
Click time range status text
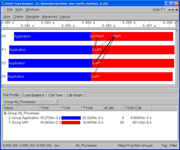(x=31, y=146)
